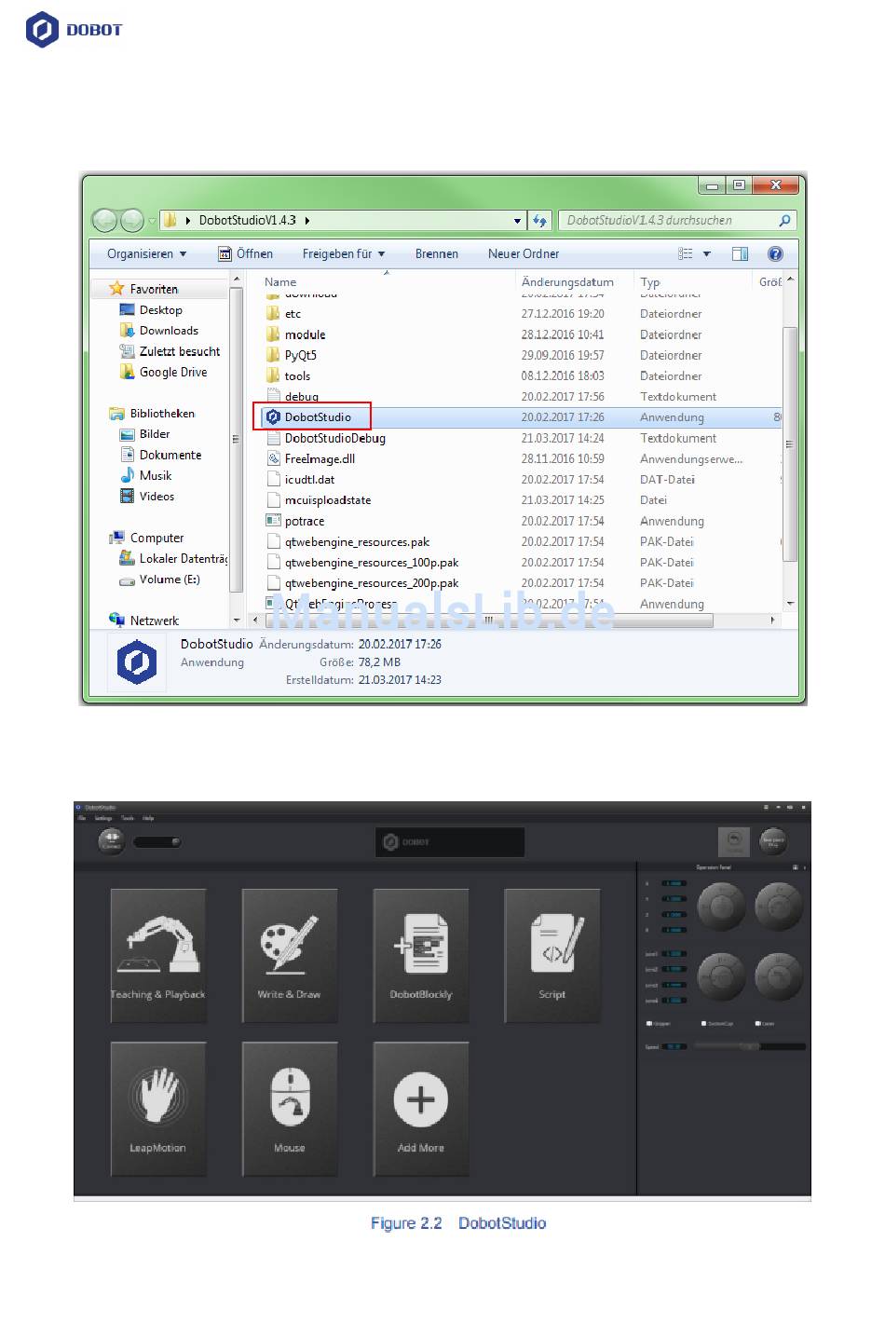The height and width of the screenshot is (1323, 885).
Task: Select the DobotStudio serial port dropdown
Action: tap(157, 842)
